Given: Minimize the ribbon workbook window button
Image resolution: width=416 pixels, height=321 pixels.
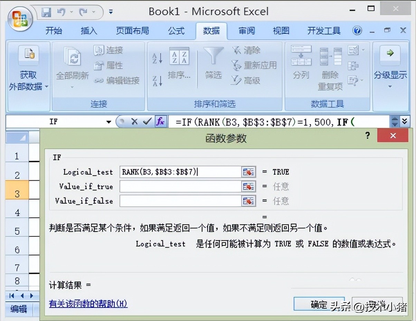Looking at the screenshot, I should coord(372,31).
